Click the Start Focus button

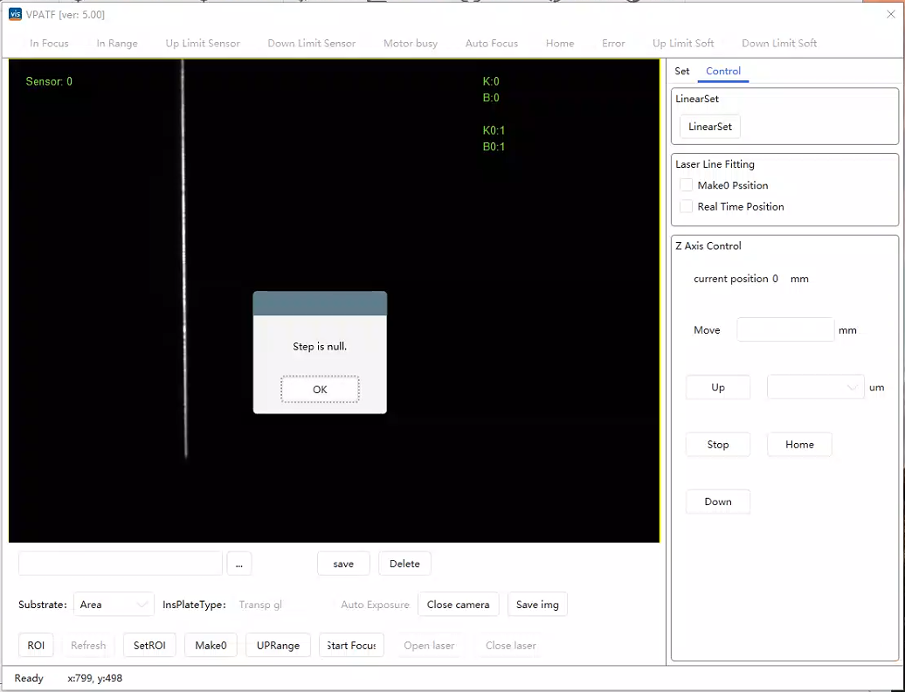(351, 646)
